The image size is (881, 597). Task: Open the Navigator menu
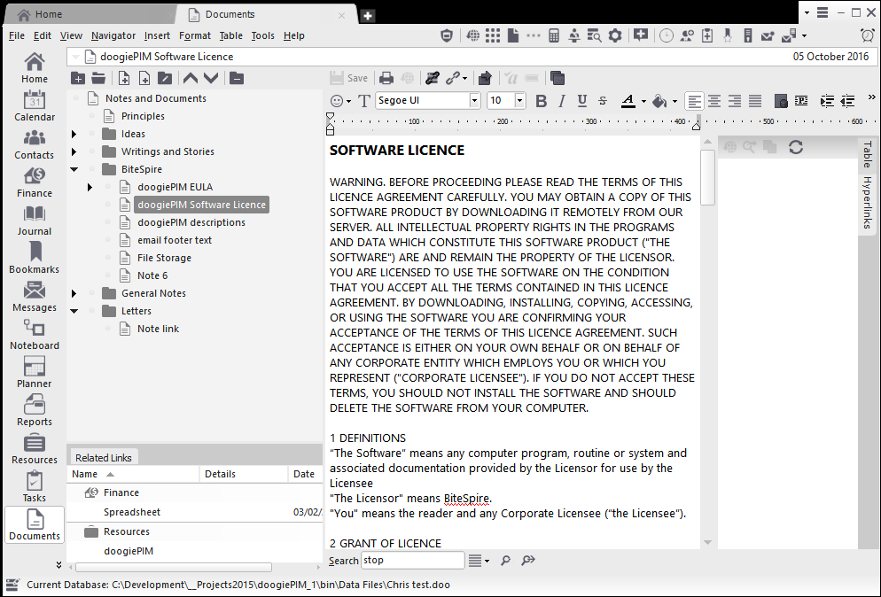(113, 35)
